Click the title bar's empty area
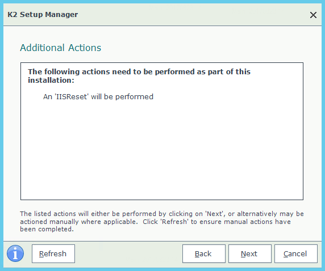Viewport: 325px width, 271px height. point(193,15)
